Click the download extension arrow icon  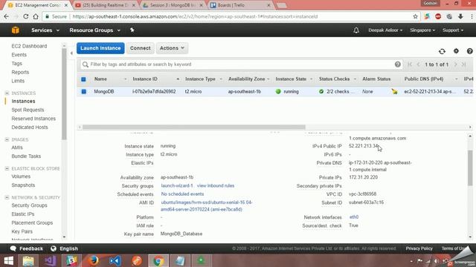tap(460, 16)
